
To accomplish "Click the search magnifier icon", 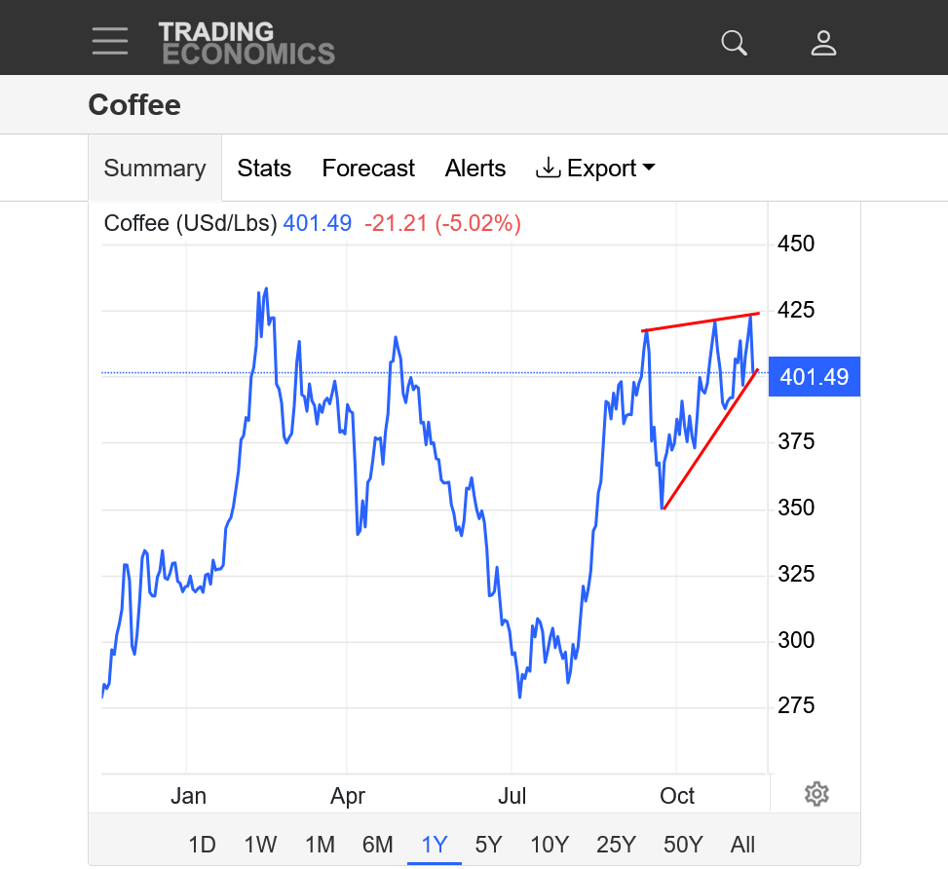I will (x=733, y=42).
